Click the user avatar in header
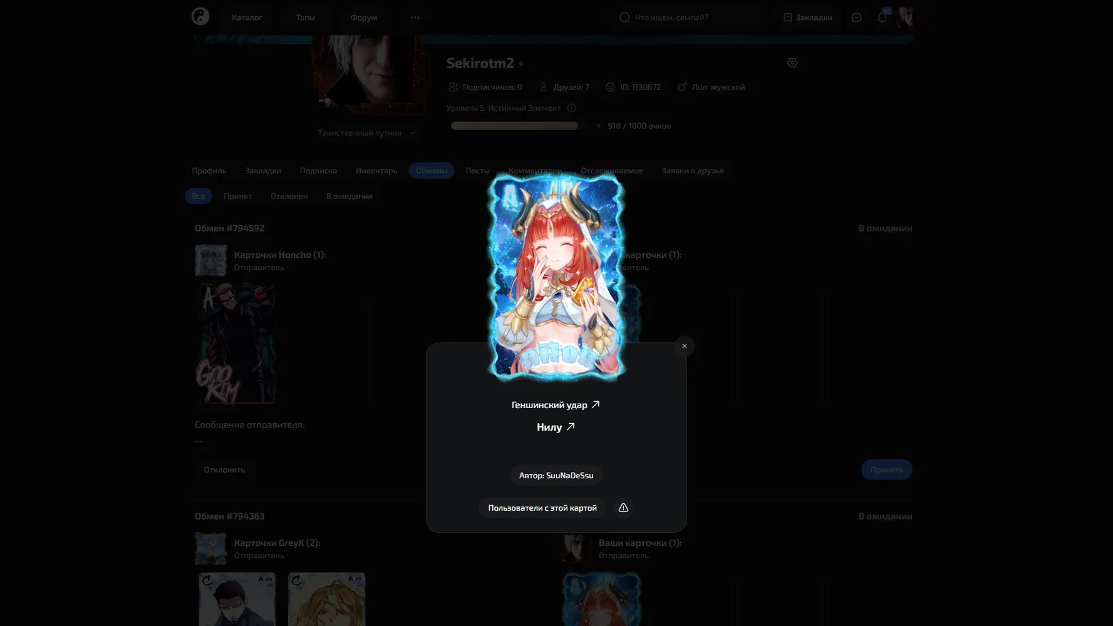 pyautogui.click(x=906, y=17)
